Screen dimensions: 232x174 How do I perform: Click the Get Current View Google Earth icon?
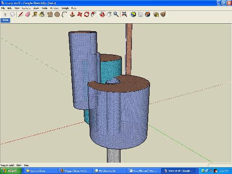coord(133,14)
